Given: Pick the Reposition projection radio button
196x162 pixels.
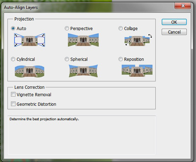Looking at the screenshot, I should [121, 59].
